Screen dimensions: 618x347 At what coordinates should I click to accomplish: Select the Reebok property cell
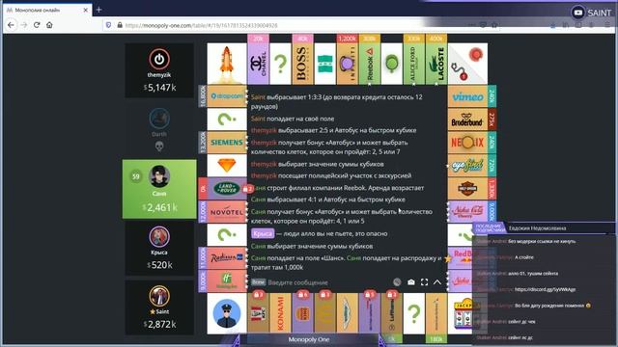[369, 64]
